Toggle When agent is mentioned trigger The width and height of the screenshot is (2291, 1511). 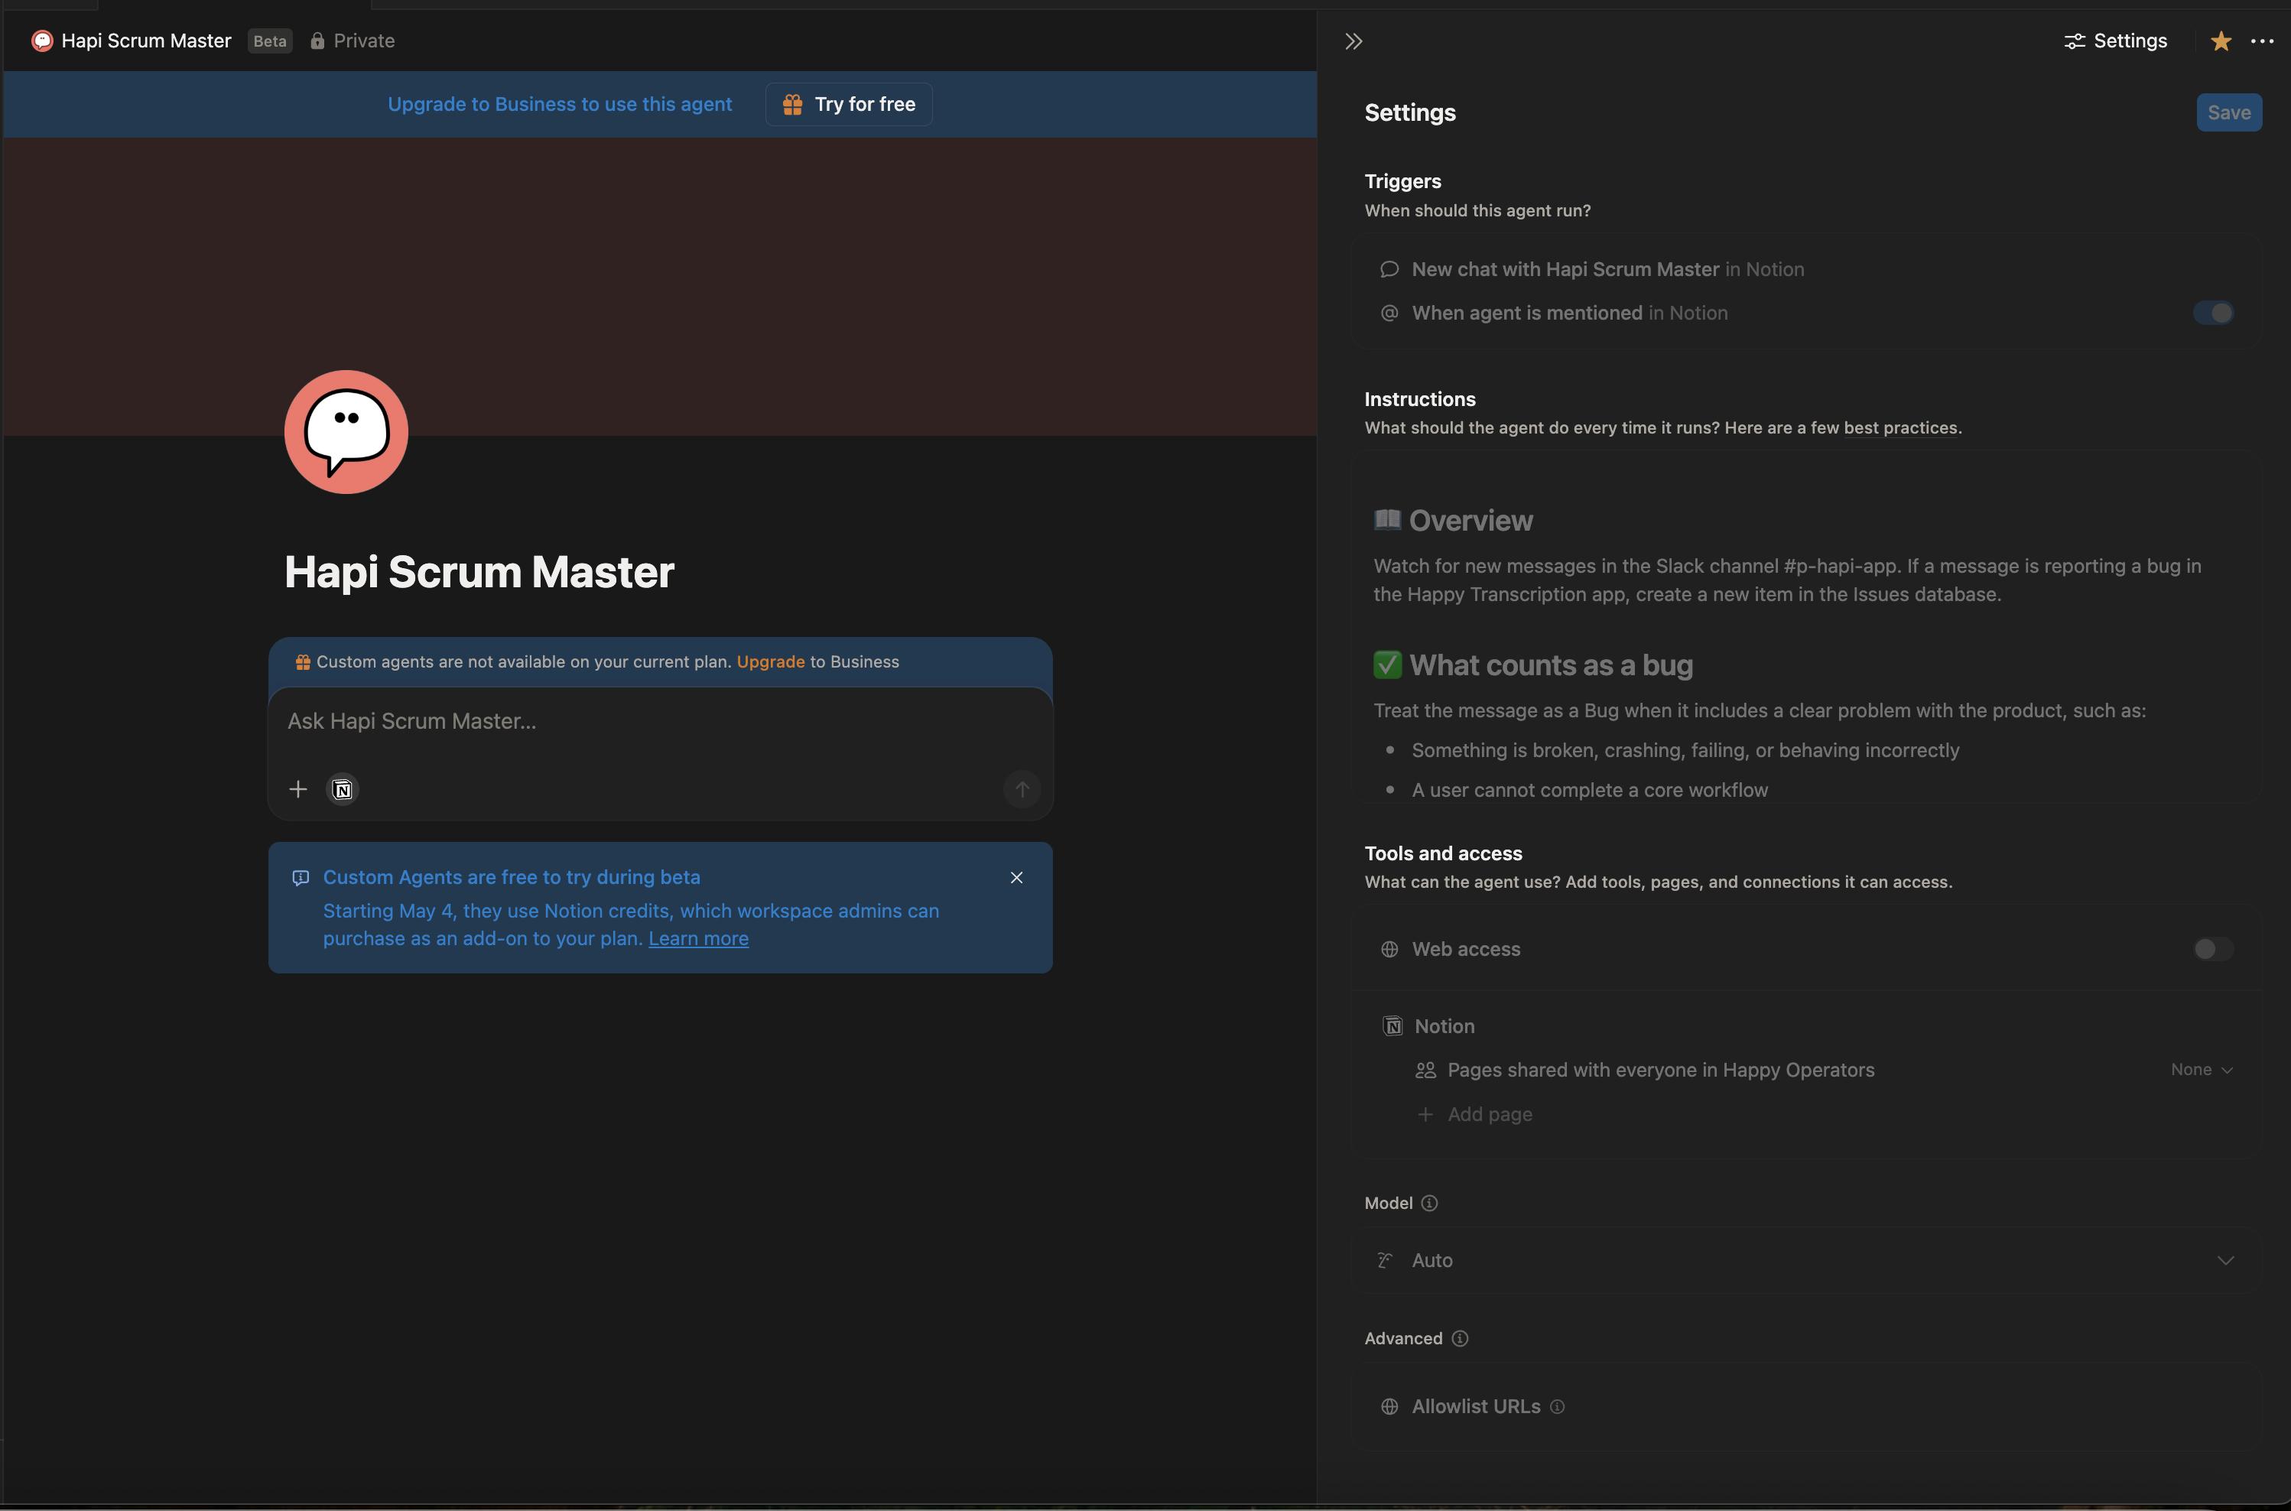pyautogui.click(x=2213, y=312)
